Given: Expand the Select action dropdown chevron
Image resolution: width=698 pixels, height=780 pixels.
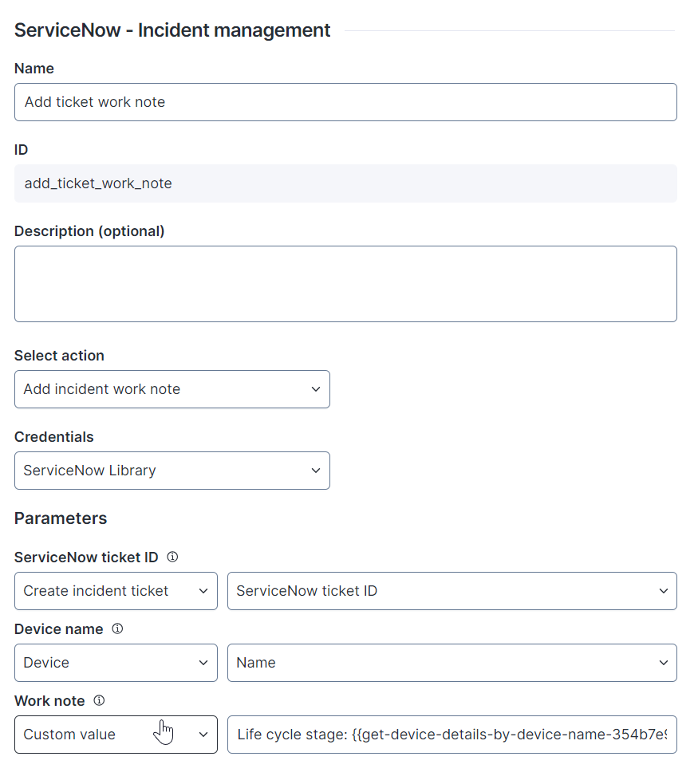Looking at the screenshot, I should [x=315, y=389].
